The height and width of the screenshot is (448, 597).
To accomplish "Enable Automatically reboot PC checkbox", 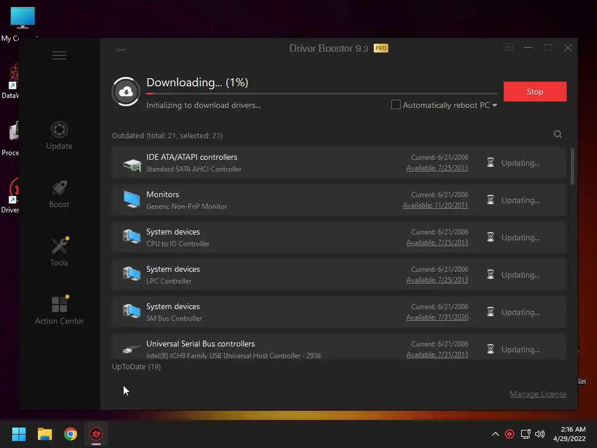I will (396, 104).
